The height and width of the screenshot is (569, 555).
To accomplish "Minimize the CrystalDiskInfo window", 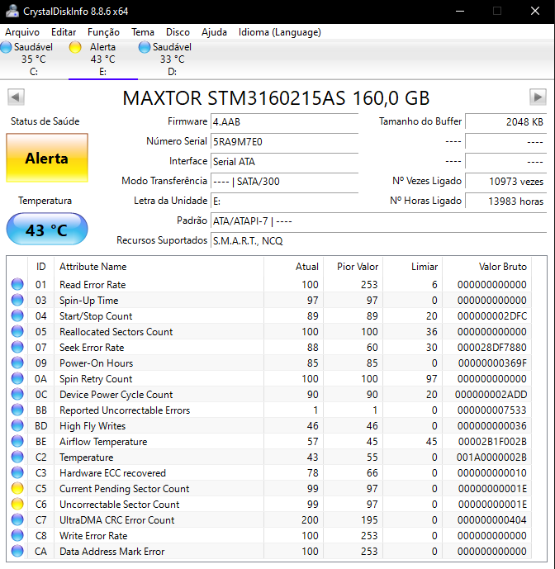I will pos(460,12).
